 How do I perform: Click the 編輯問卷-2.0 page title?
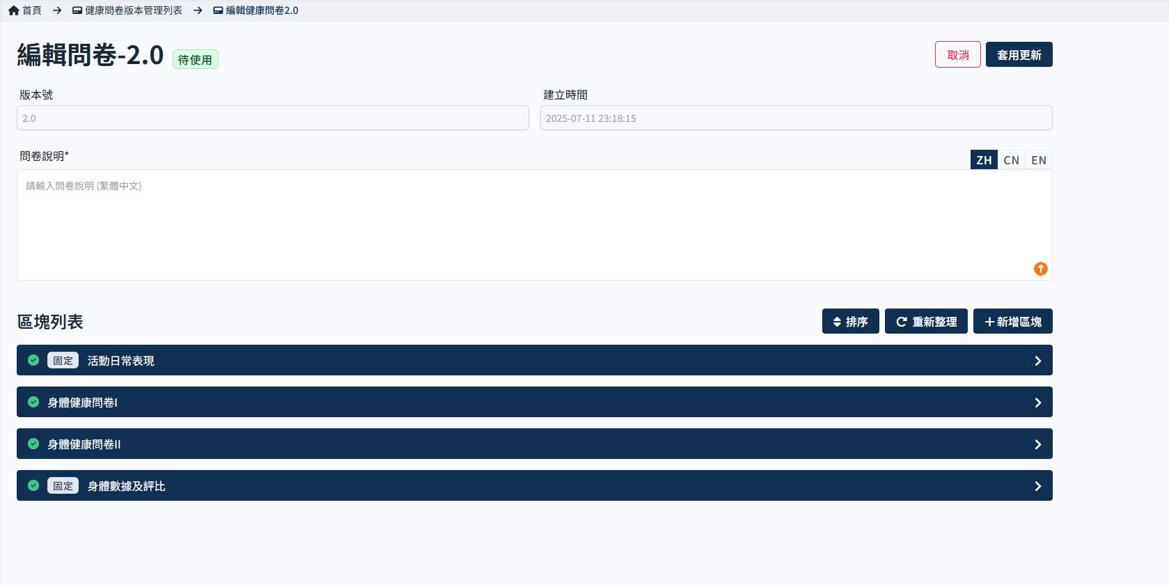[91, 55]
